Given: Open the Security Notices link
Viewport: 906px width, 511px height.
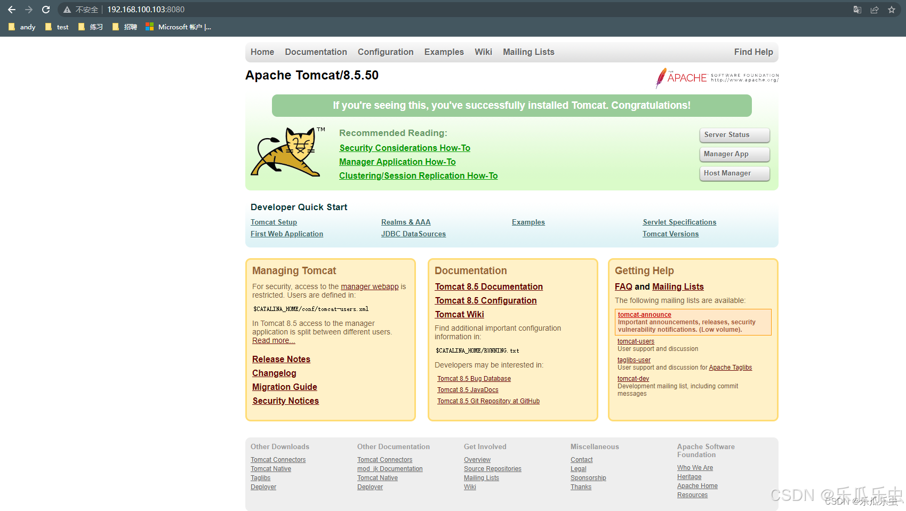Looking at the screenshot, I should coord(286,401).
